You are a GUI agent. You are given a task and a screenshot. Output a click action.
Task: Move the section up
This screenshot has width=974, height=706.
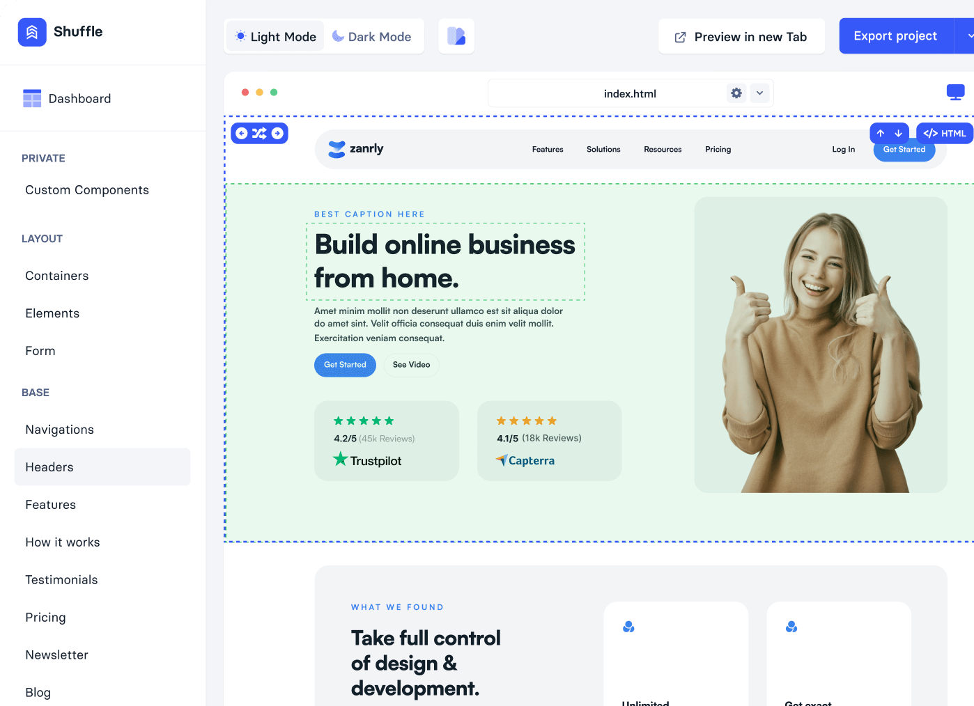(881, 133)
